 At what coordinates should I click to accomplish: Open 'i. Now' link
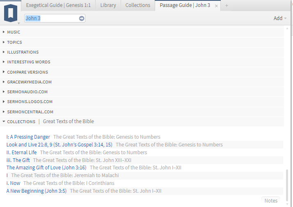pyautogui.click(x=13, y=183)
